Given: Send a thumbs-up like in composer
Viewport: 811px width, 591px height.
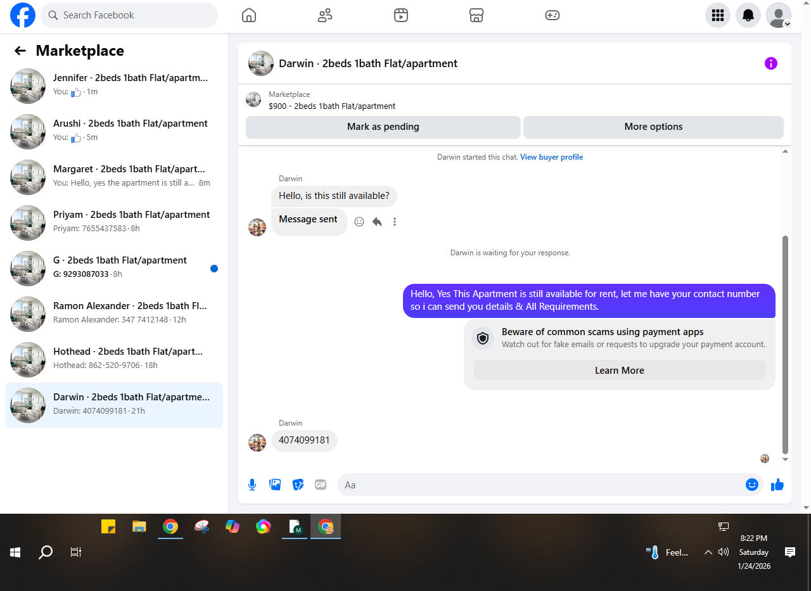Looking at the screenshot, I should pyautogui.click(x=777, y=485).
